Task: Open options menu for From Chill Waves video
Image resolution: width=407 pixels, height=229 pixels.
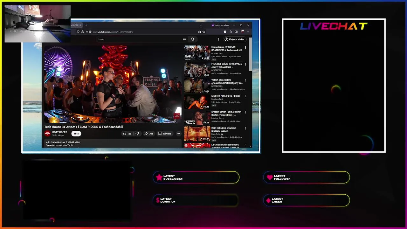Action: click(x=245, y=64)
